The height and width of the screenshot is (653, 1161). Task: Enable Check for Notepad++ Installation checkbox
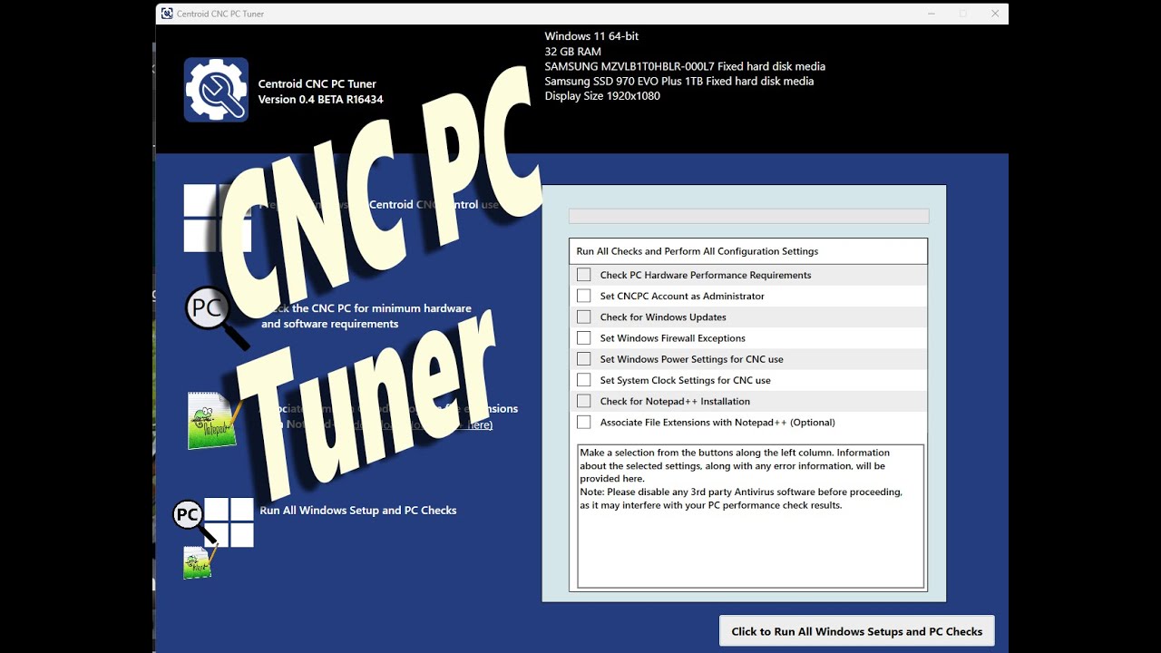(x=583, y=401)
